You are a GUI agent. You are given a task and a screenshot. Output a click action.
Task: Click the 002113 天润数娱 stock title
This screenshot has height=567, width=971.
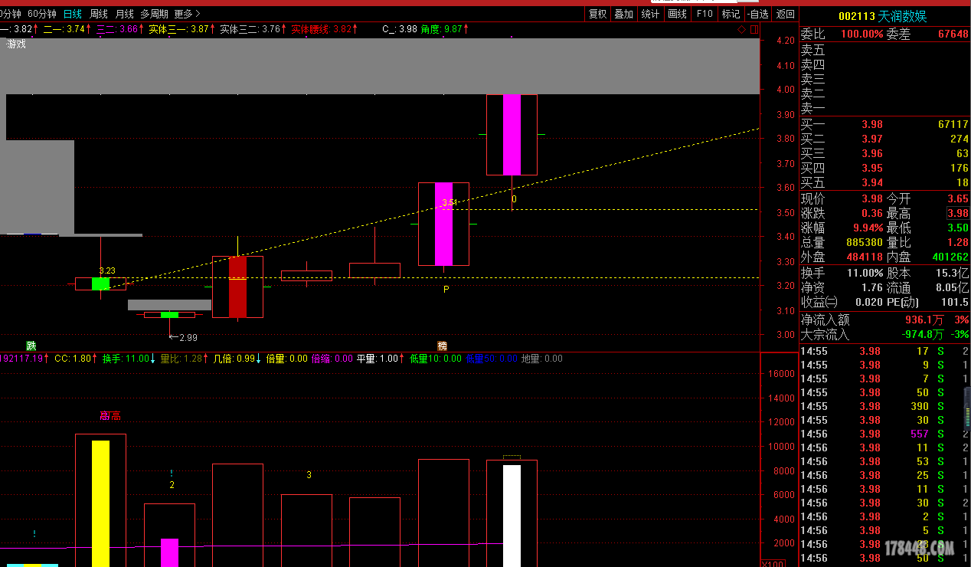coord(882,15)
